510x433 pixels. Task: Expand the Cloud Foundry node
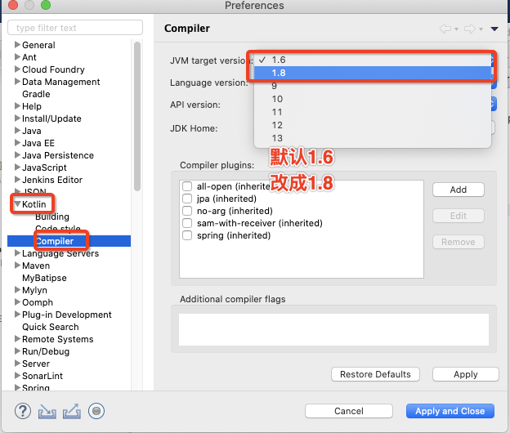[17, 69]
